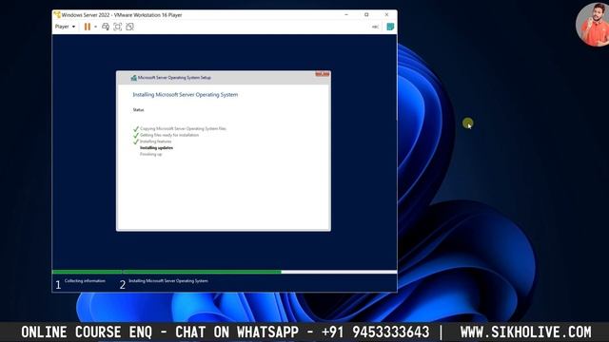
Task: Close the Microsoft Server Operating System Setup dialog
Action: pos(323,74)
